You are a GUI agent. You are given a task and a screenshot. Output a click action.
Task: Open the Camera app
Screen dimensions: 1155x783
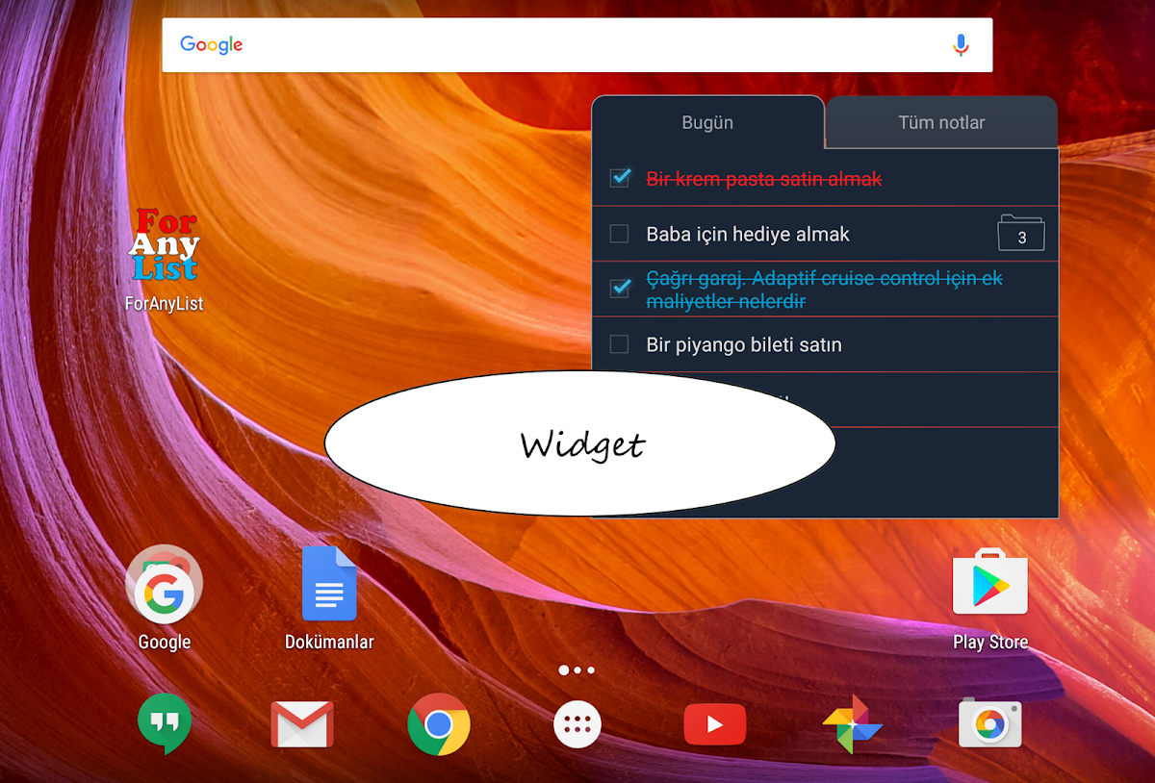click(989, 724)
